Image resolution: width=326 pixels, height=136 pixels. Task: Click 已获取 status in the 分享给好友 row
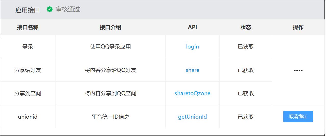tap(246, 70)
